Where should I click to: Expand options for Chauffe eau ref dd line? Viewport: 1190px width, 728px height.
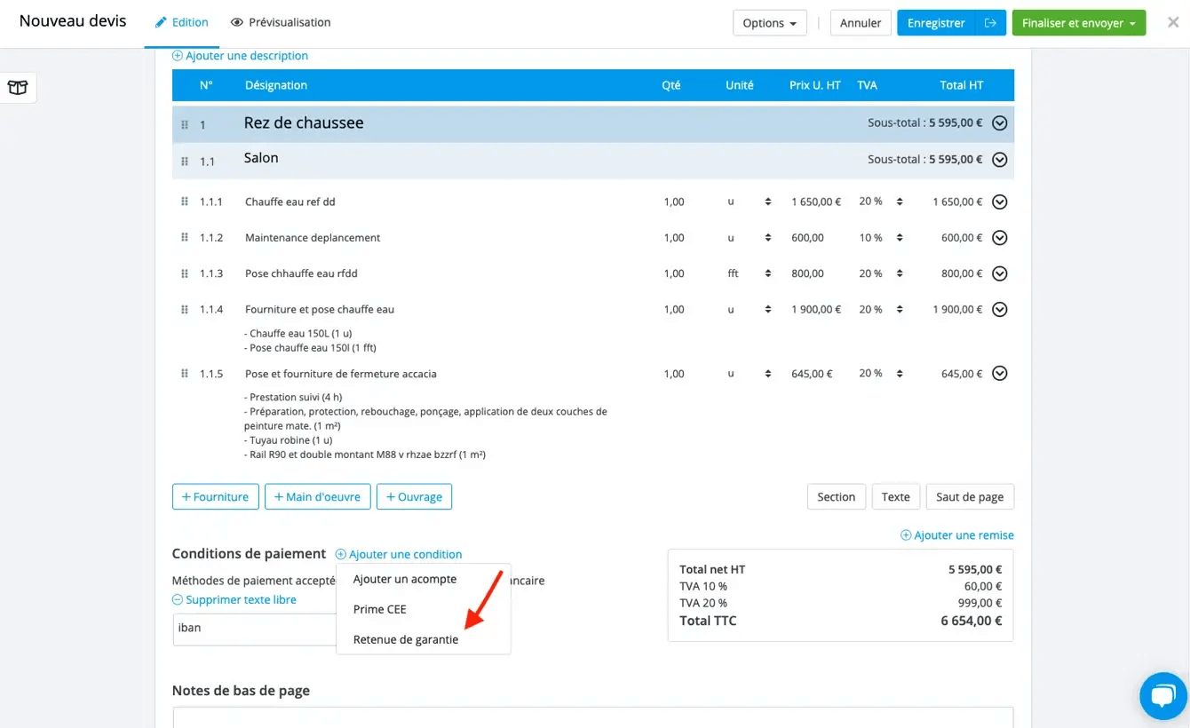point(999,202)
